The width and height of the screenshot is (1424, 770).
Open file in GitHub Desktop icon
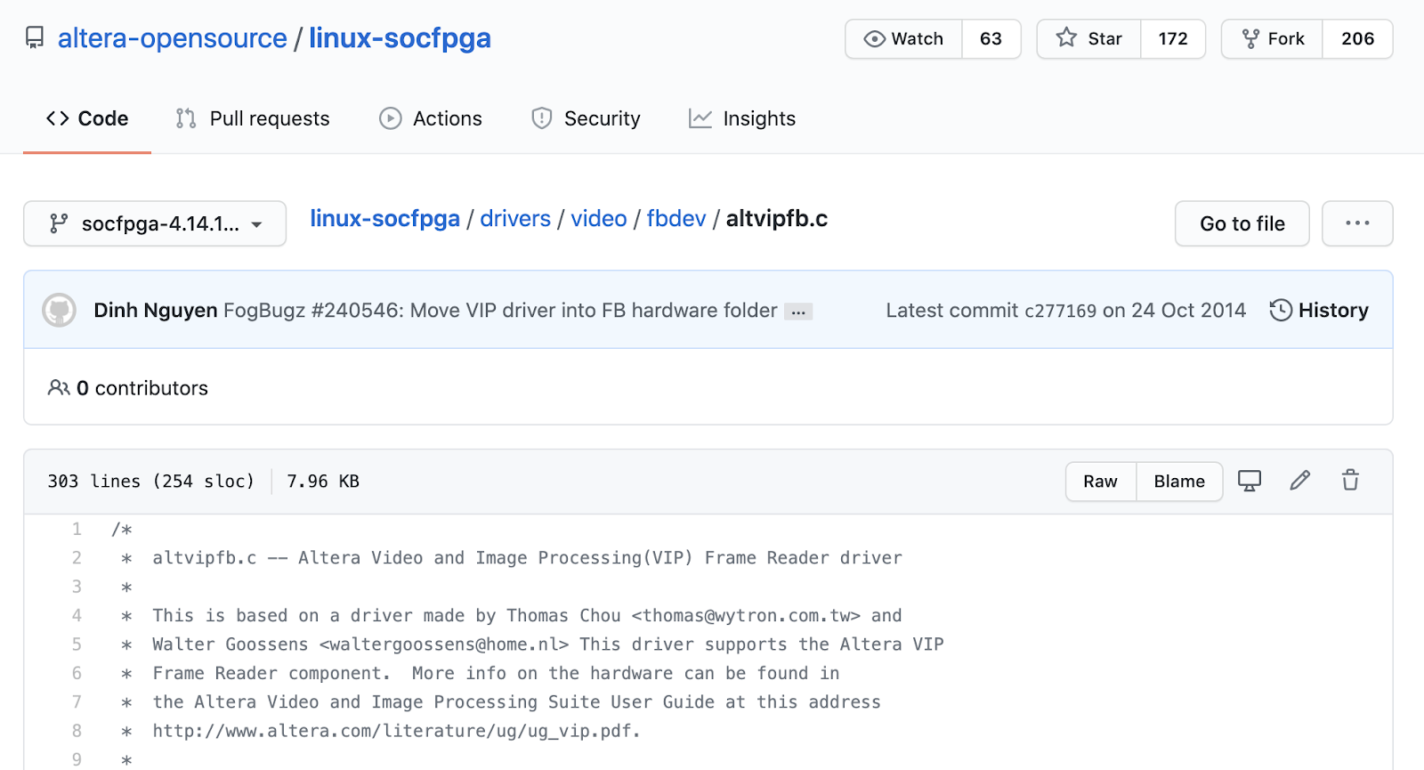pos(1250,481)
